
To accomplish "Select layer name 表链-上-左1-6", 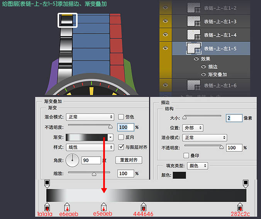I will (x=220, y=86).
